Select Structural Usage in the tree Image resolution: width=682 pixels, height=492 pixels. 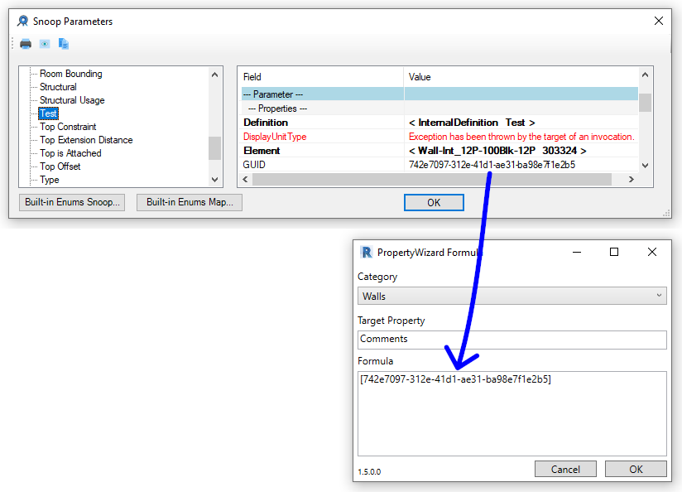tap(72, 100)
